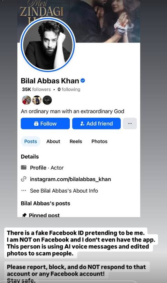Open the circular profile picture
This screenshot has width=167, height=283.
48,44
